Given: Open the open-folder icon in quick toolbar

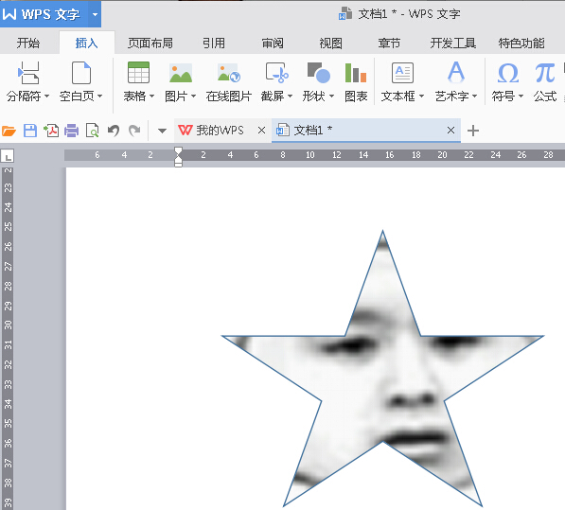Looking at the screenshot, I should [x=9, y=131].
